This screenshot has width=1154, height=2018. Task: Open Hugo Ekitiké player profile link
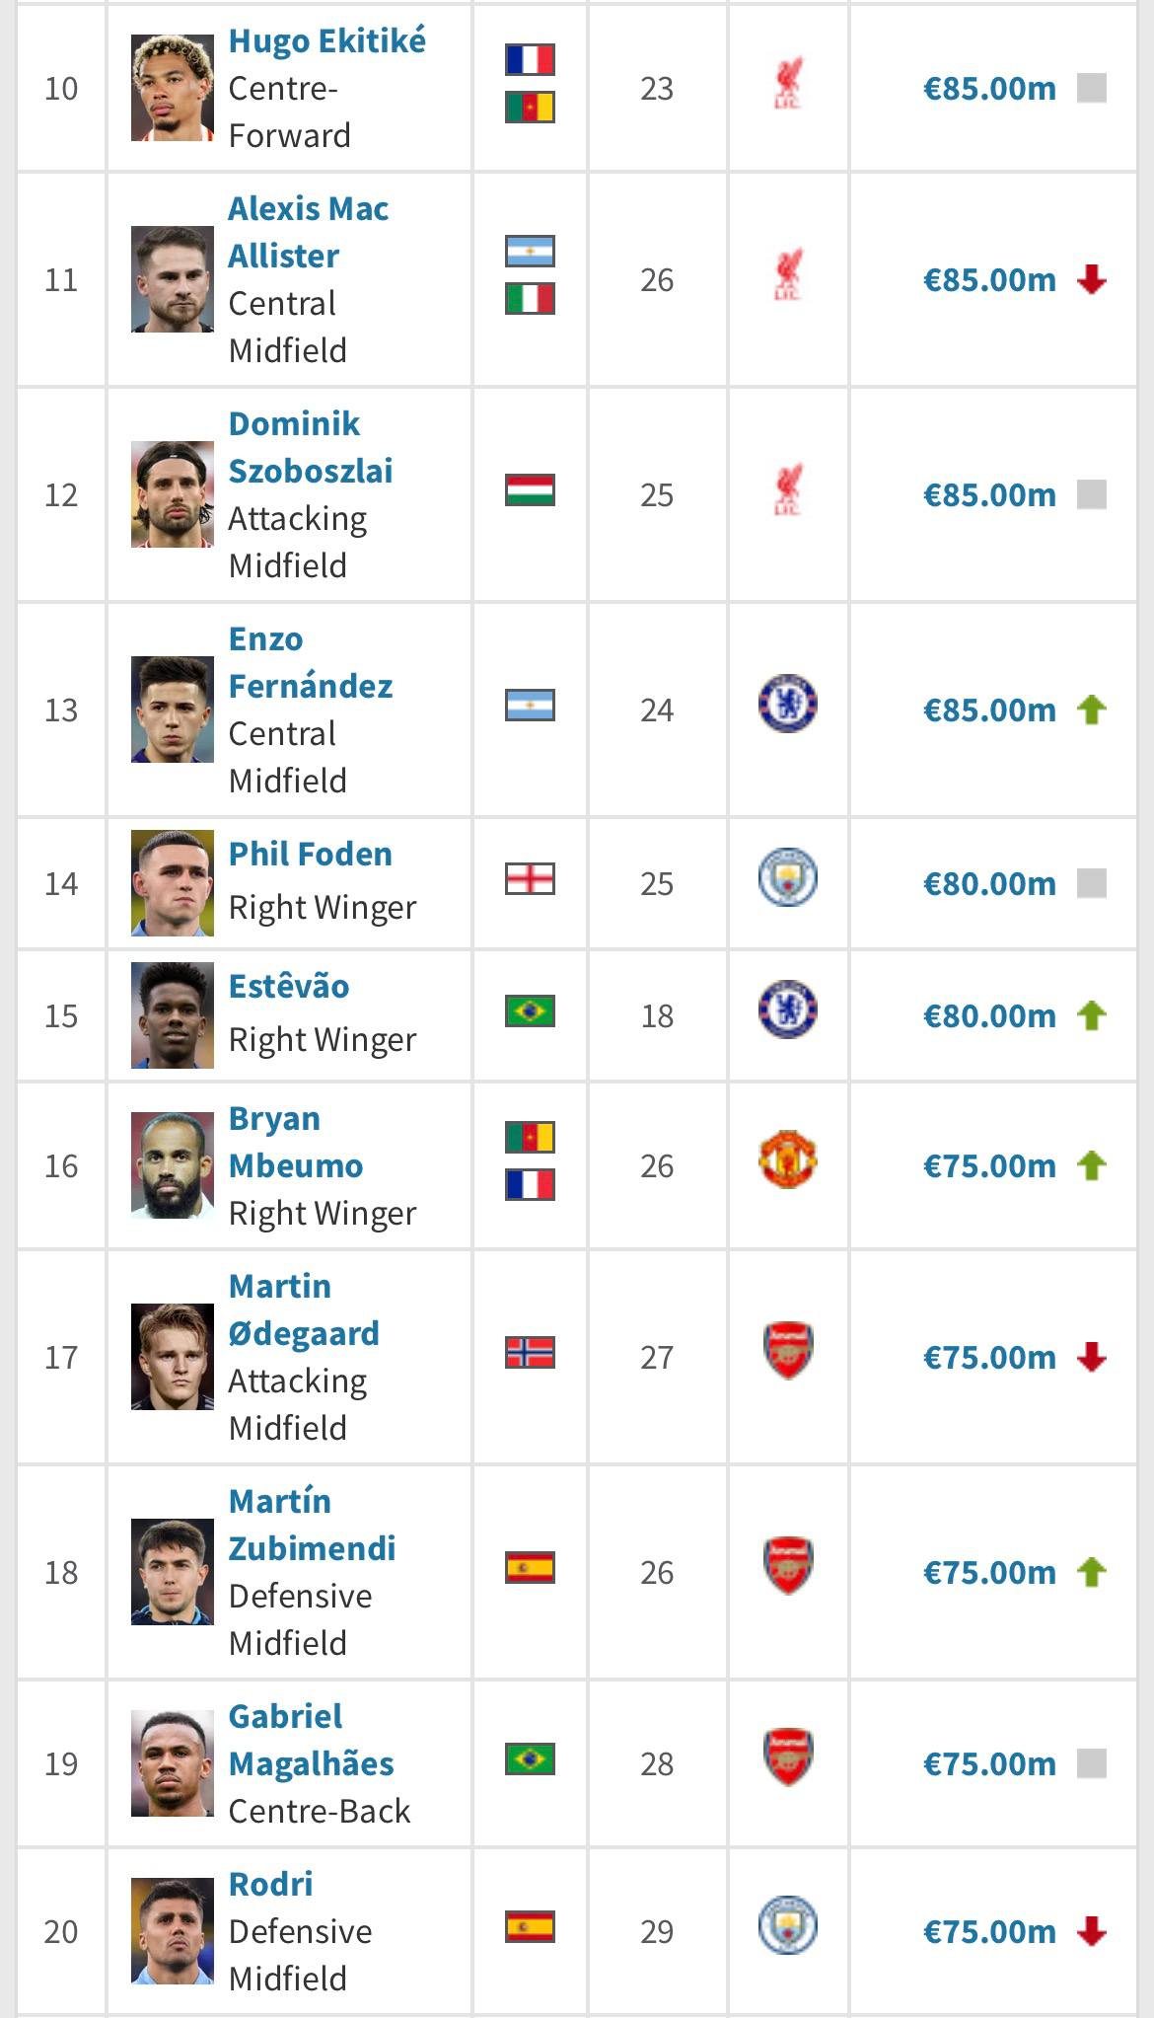pos(326,41)
